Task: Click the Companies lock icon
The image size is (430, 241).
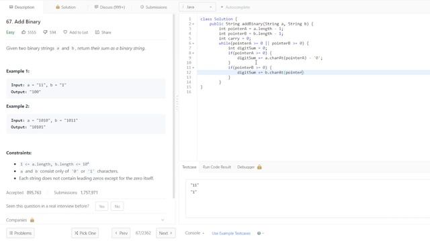Action: click(32, 220)
